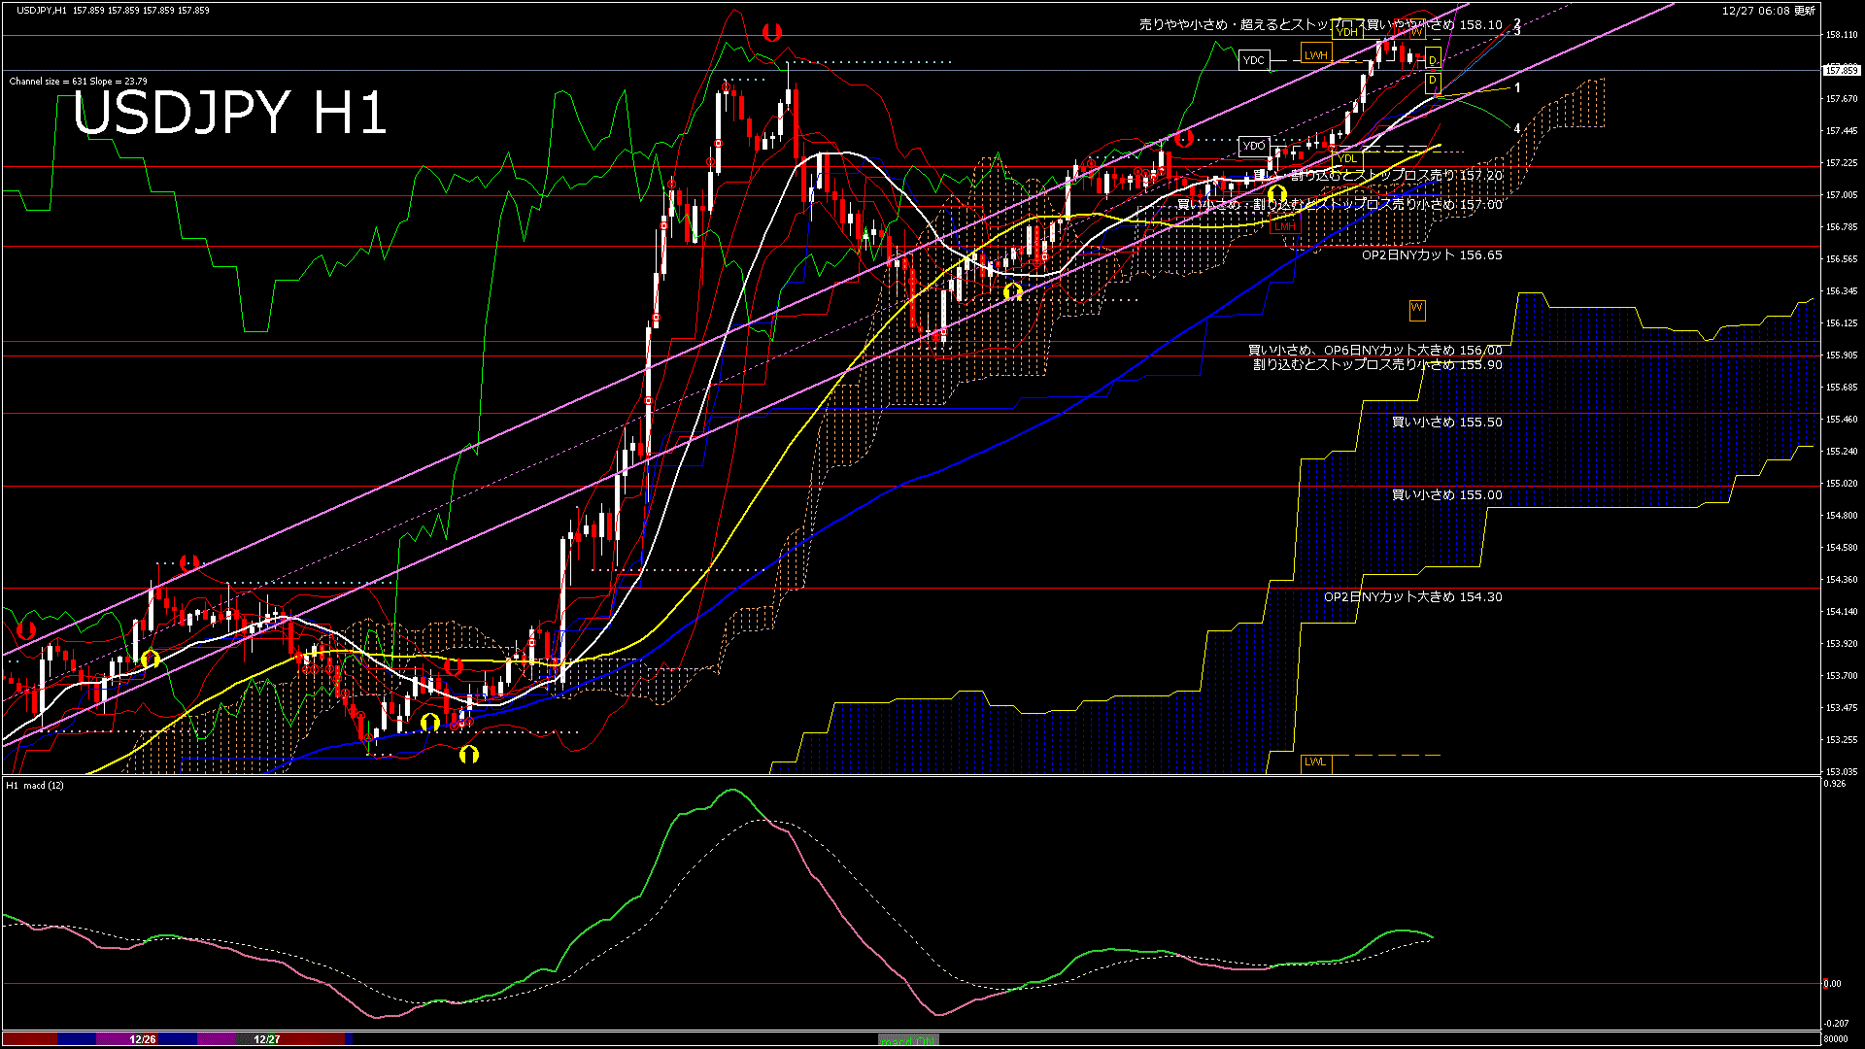Click the orange LWH level box
Image resolution: width=1865 pixels, height=1049 pixels.
(x=1316, y=55)
